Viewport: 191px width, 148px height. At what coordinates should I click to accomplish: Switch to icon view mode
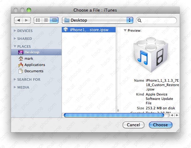coord(38,20)
